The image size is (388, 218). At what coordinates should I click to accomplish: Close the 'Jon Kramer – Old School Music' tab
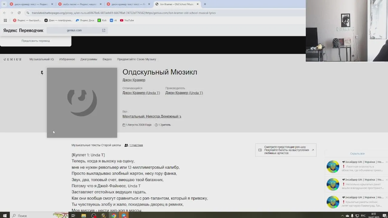point(198,4)
